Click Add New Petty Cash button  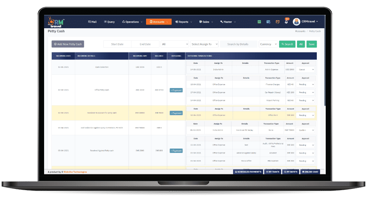tap(68, 44)
